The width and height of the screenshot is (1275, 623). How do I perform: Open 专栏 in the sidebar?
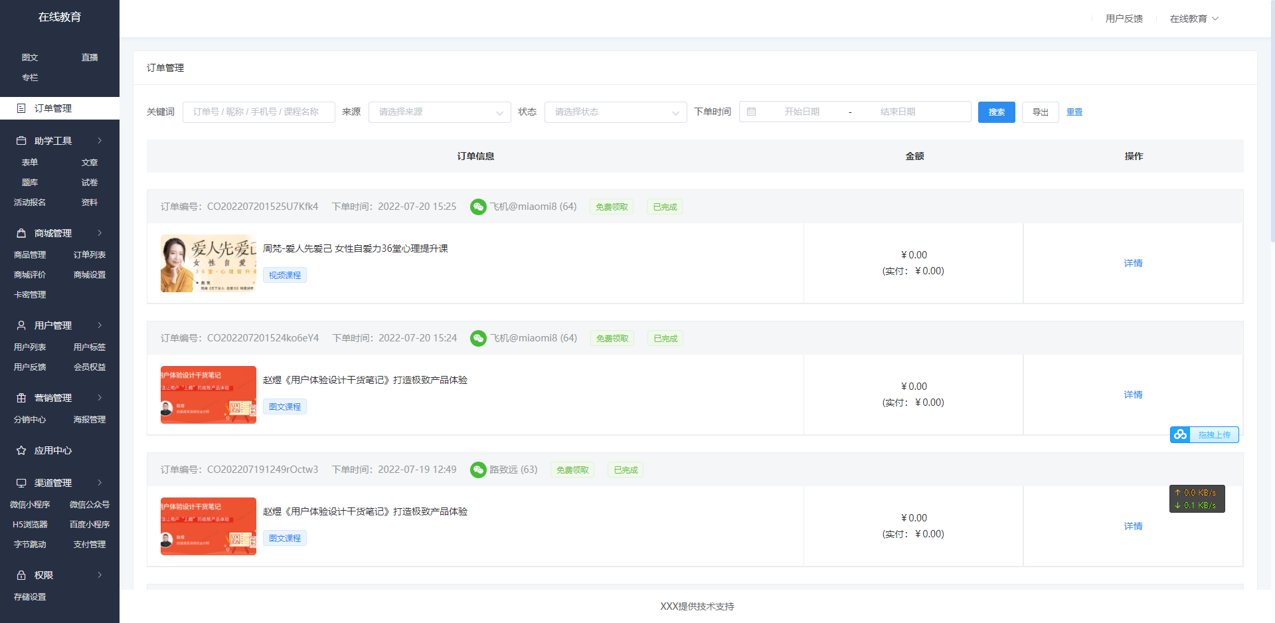30,78
